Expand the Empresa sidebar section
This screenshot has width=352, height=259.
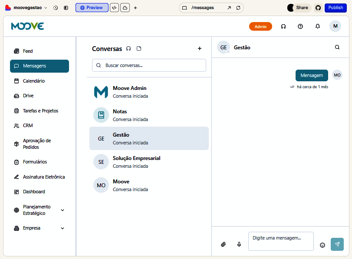pyautogui.click(x=63, y=228)
